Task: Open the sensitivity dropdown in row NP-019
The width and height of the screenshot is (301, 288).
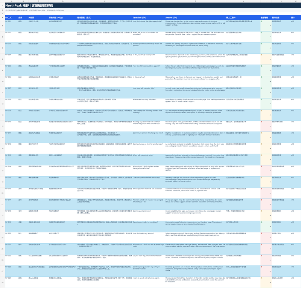Action: pos(271,227)
